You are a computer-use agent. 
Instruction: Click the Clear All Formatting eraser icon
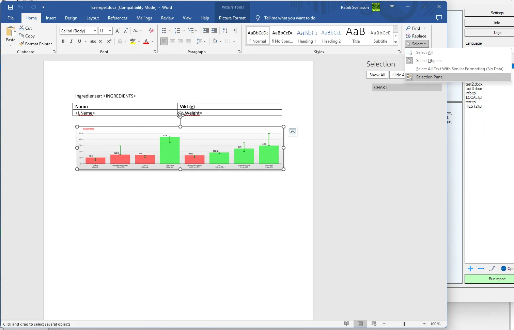click(152, 31)
